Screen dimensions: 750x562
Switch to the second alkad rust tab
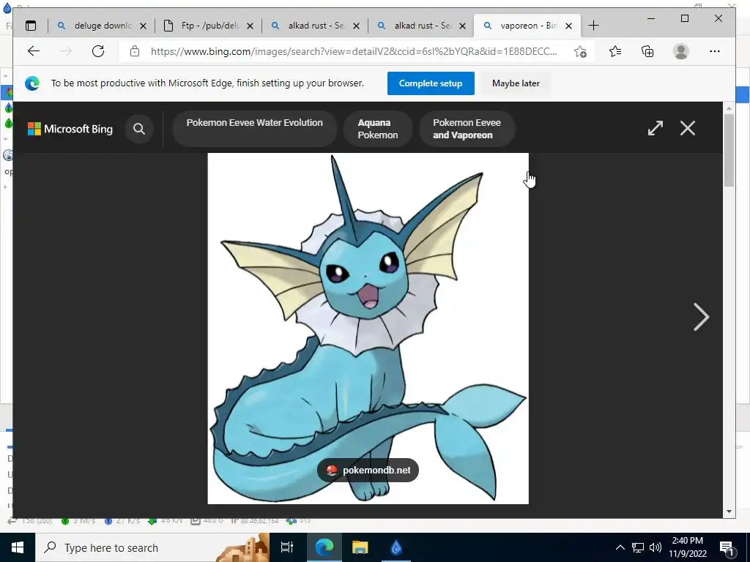click(x=422, y=26)
